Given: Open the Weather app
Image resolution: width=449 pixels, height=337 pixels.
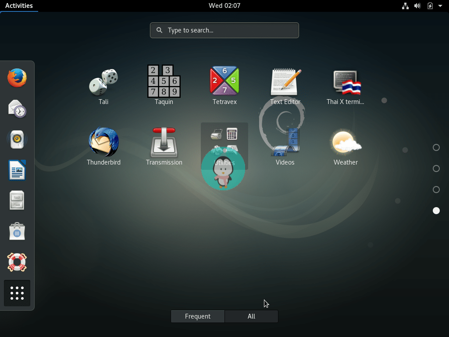Looking at the screenshot, I should [x=346, y=141].
